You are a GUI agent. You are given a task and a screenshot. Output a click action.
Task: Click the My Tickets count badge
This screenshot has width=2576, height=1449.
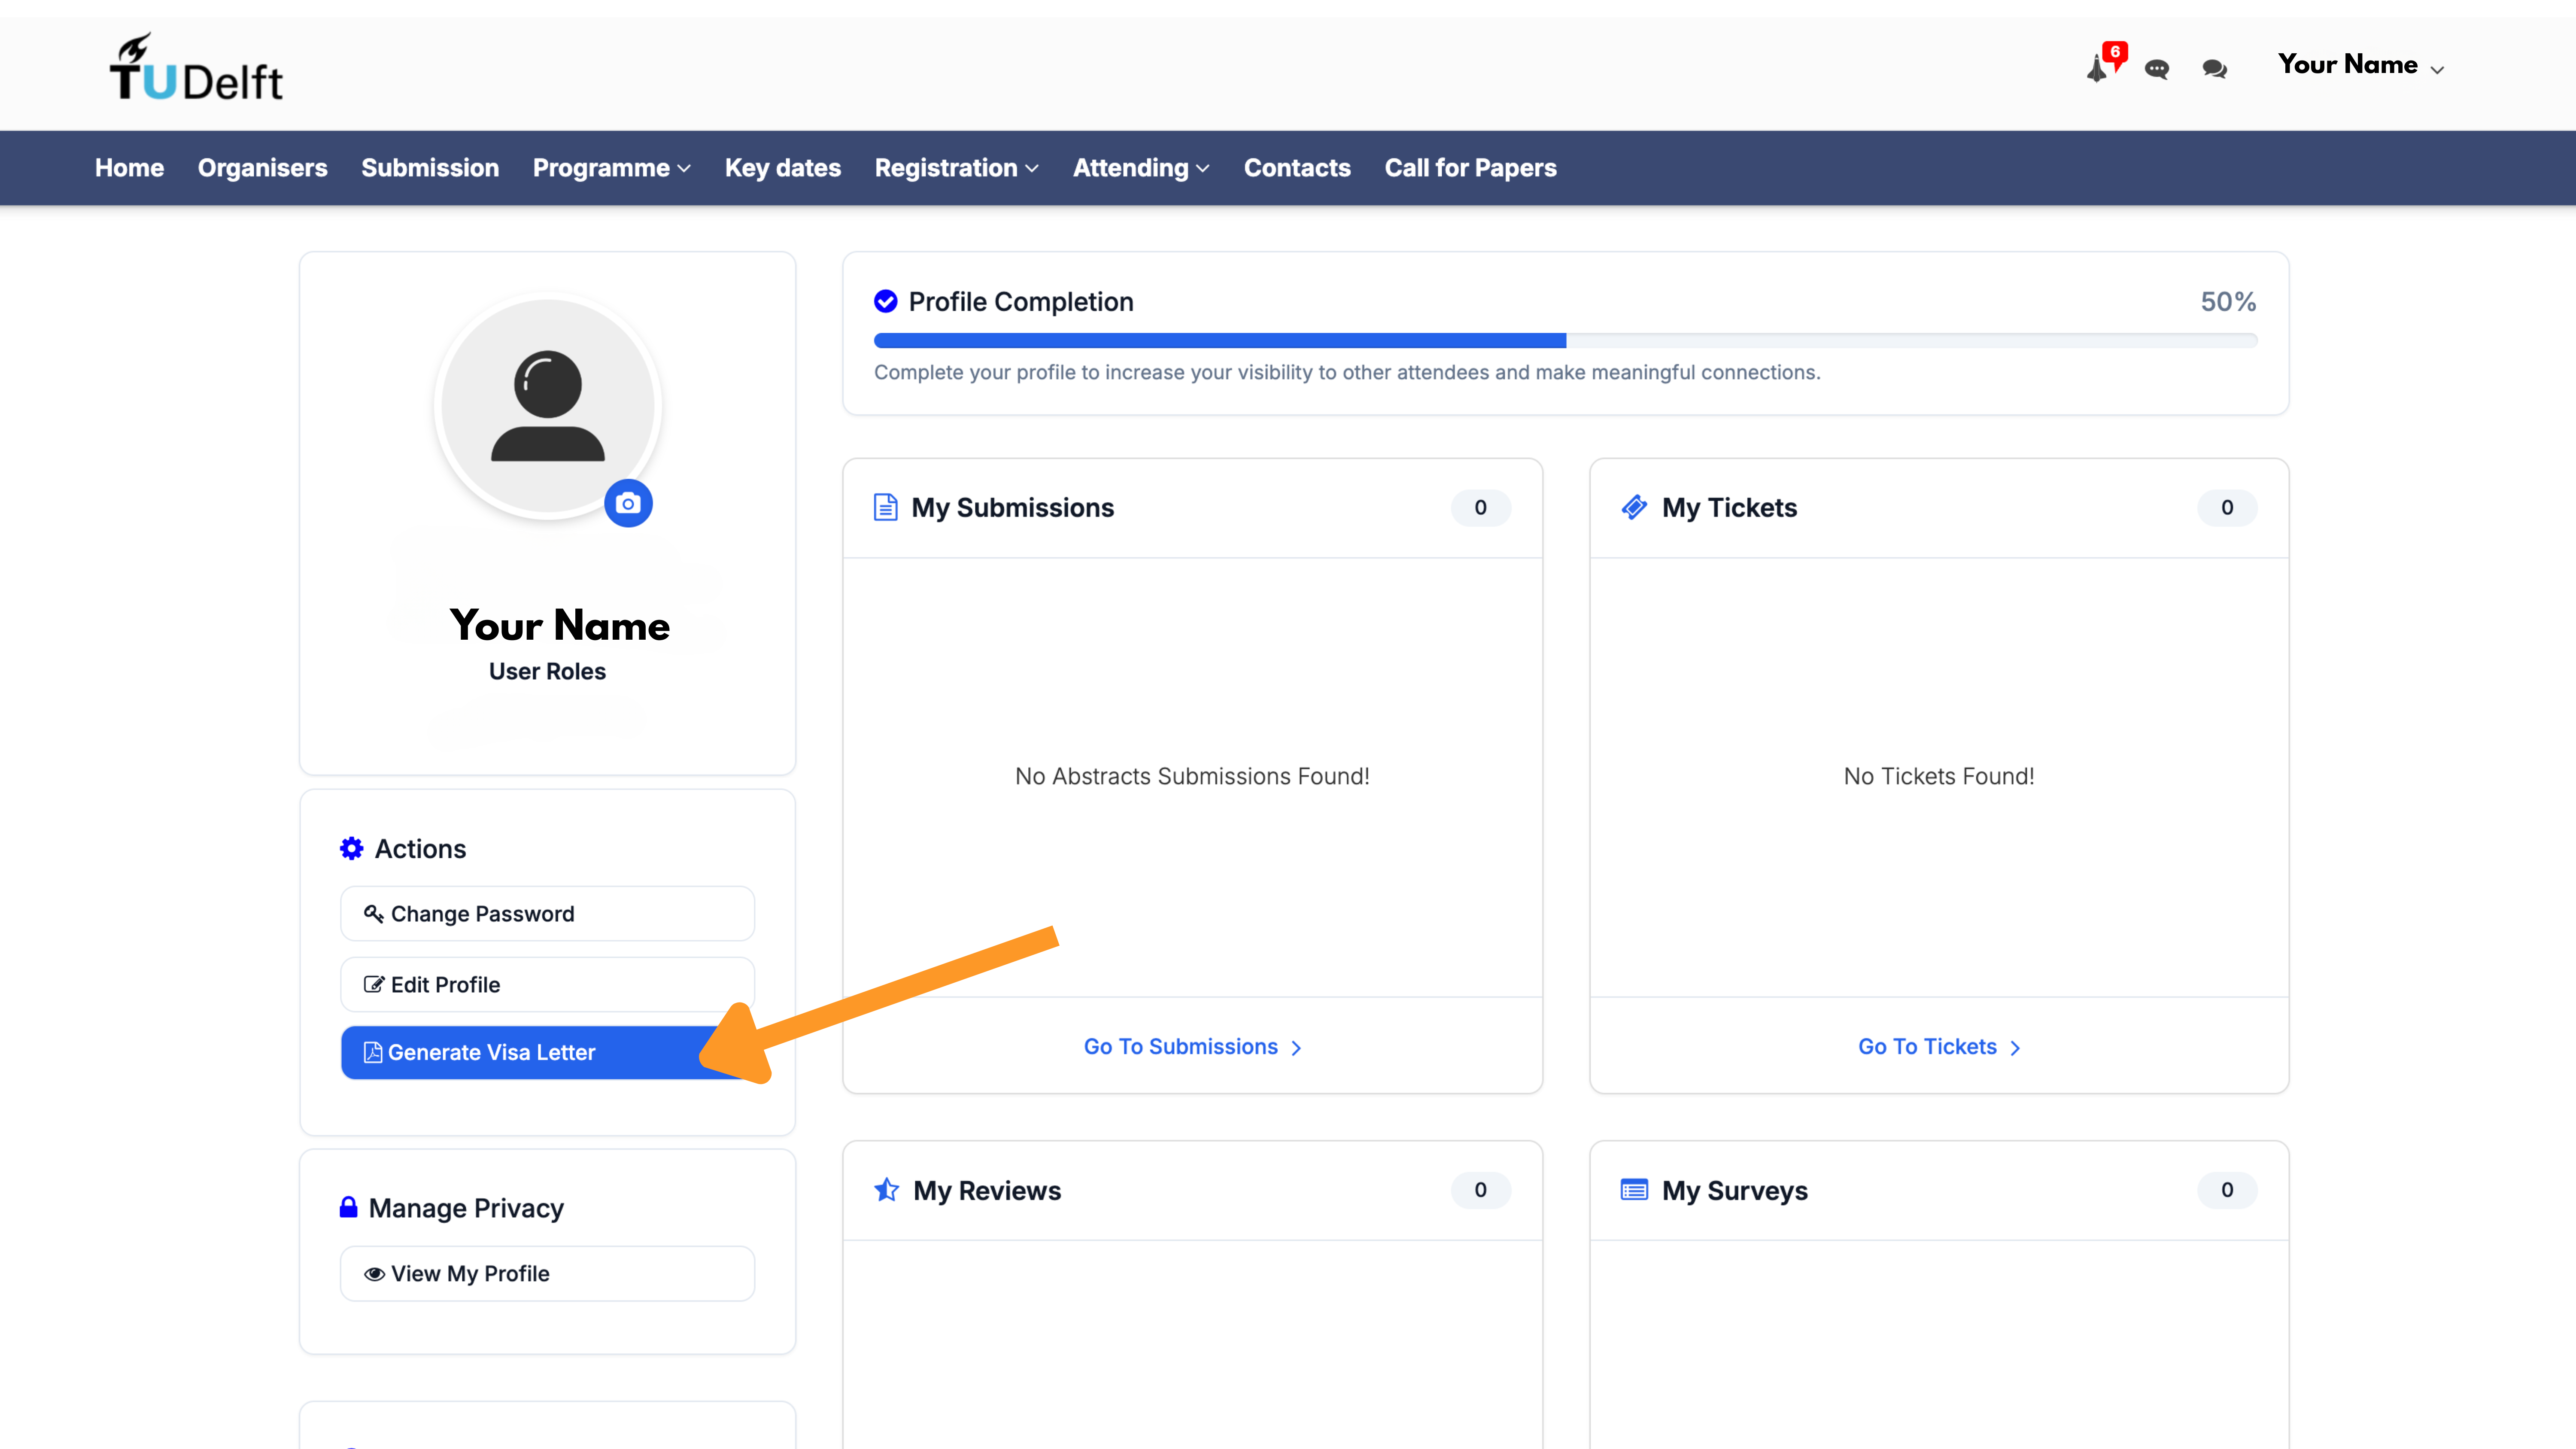click(x=2227, y=507)
